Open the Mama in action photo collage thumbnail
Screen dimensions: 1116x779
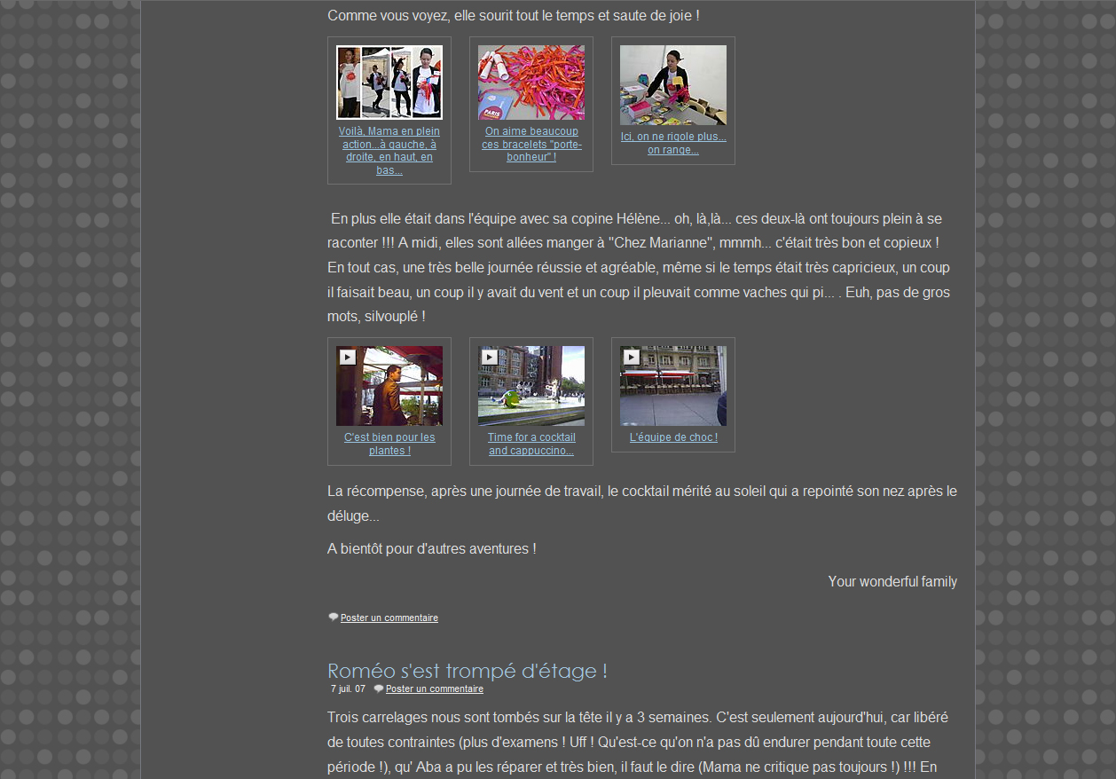pyautogui.click(x=389, y=83)
